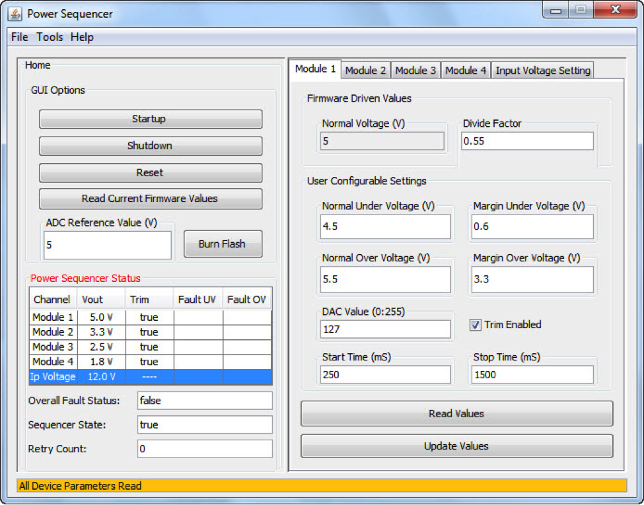
Task: Click the DAC Value input field
Action: [386, 329]
